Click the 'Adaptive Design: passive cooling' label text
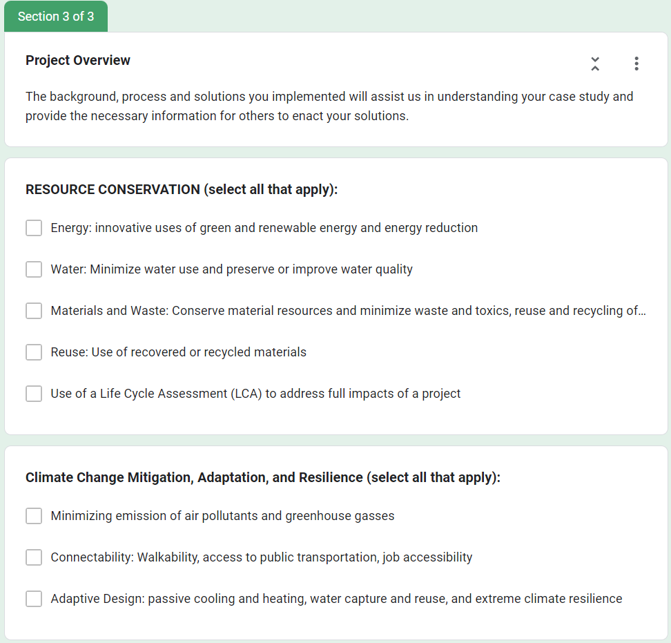 point(336,599)
